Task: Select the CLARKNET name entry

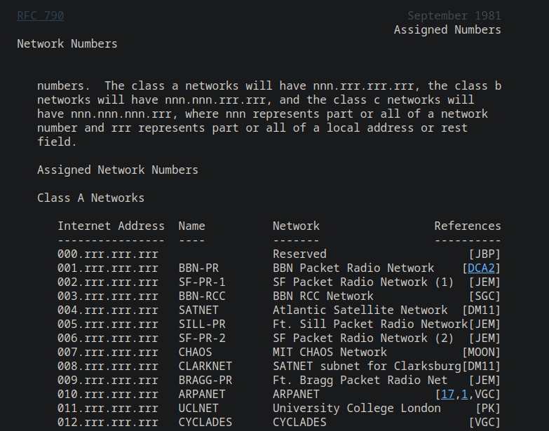Action: coord(205,366)
